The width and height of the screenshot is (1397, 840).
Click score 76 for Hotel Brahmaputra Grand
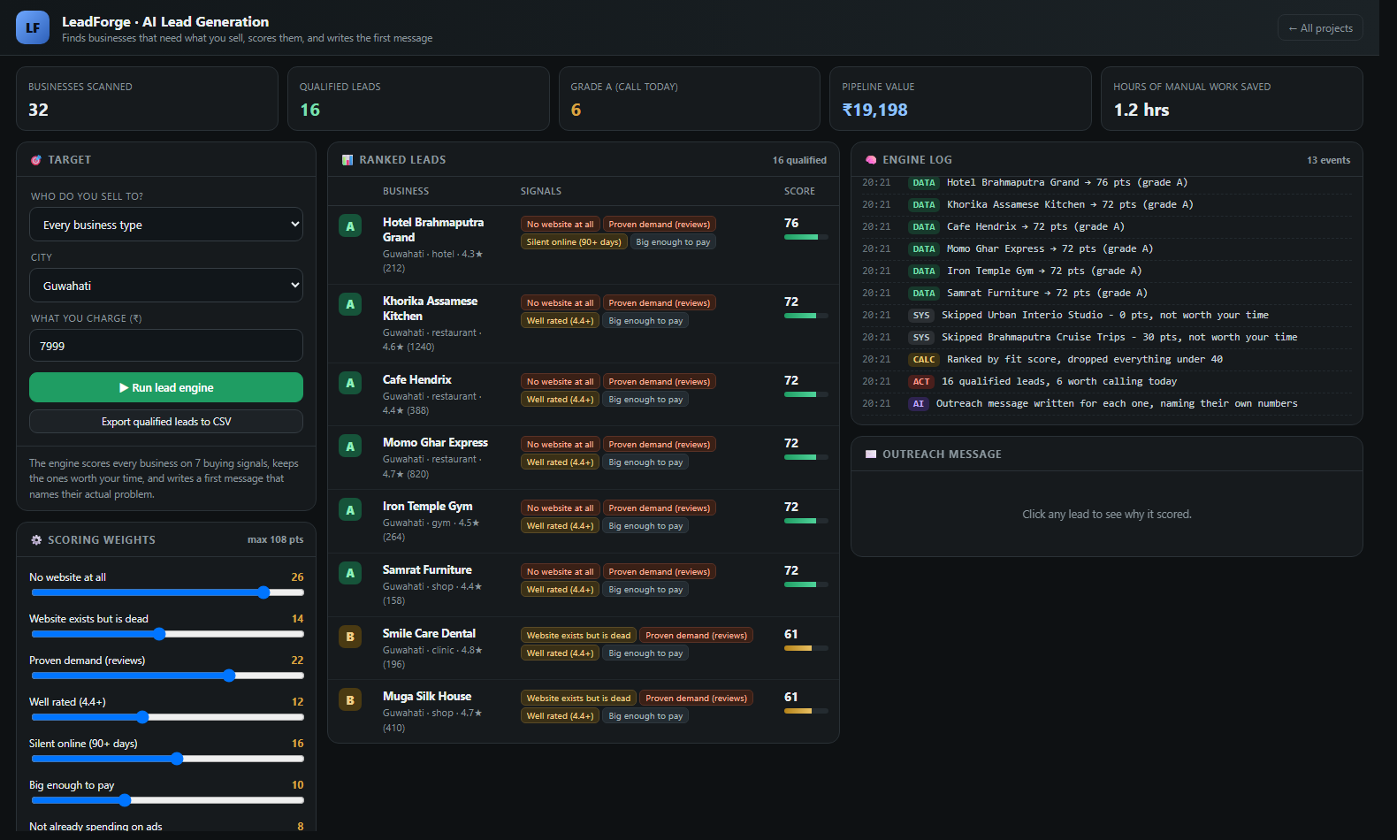tap(791, 223)
